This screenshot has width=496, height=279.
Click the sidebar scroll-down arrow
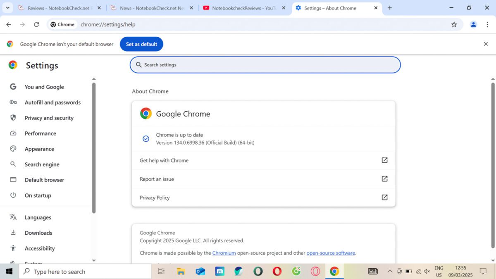pos(94,260)
